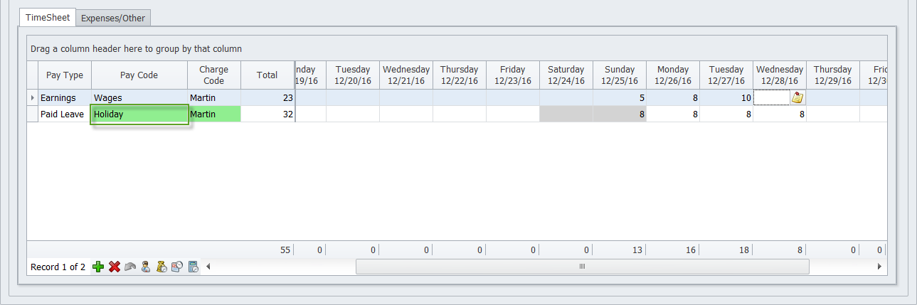Click the Charge Code column header
Image resolution: width=917 pixels, height=305 pixels.
tap(214, 75)
